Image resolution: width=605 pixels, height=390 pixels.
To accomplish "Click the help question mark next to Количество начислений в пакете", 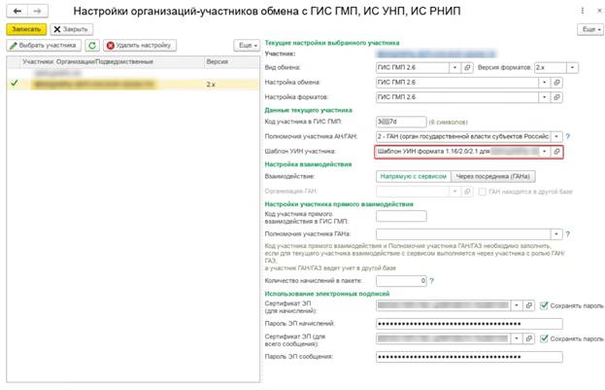I will pos(432,281).
